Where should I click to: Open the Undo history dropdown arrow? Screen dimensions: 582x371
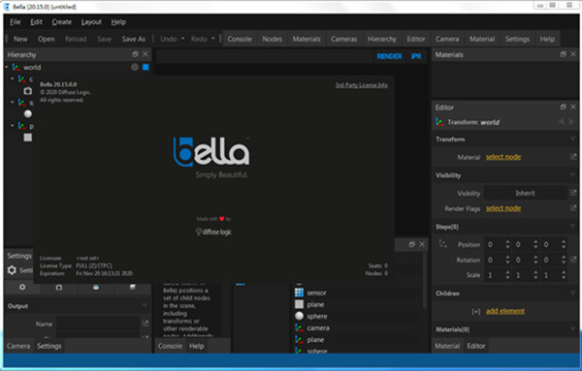[182, 39]
